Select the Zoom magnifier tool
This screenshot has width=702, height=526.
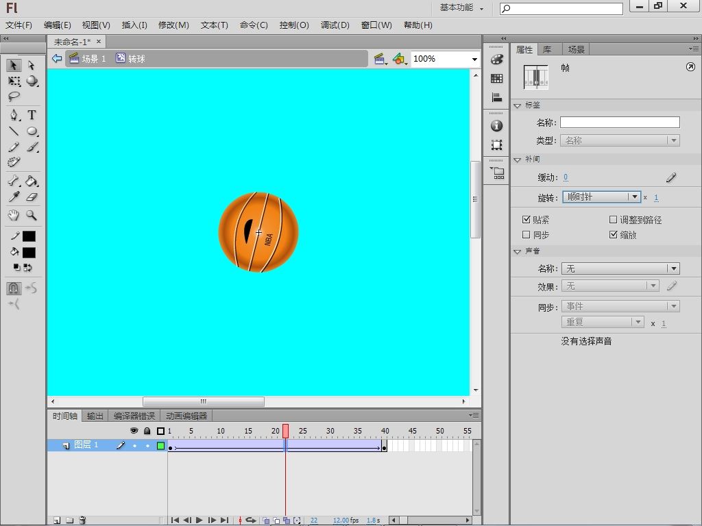(x=32, y=215)
